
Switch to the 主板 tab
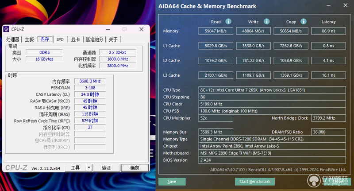click(x=29, y=39)
